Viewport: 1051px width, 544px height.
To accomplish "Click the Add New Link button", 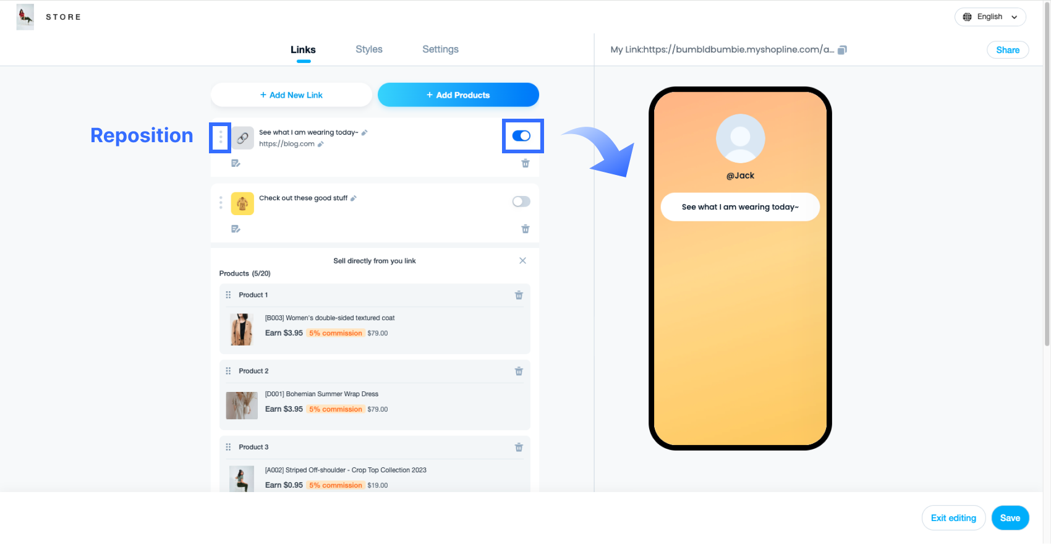I will 291,95.
